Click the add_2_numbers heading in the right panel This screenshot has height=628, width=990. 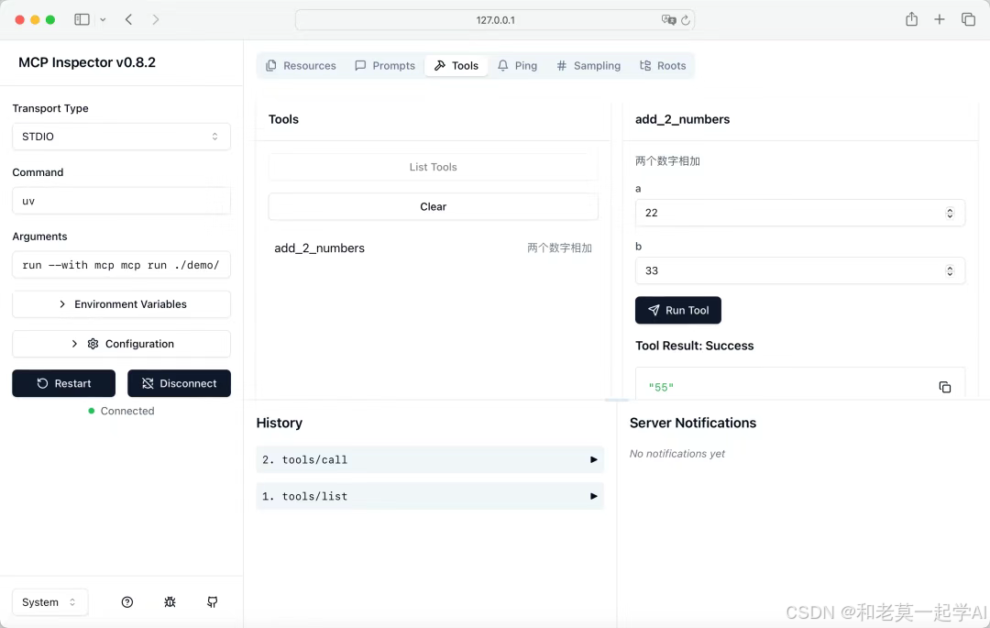tap(683, 119)
